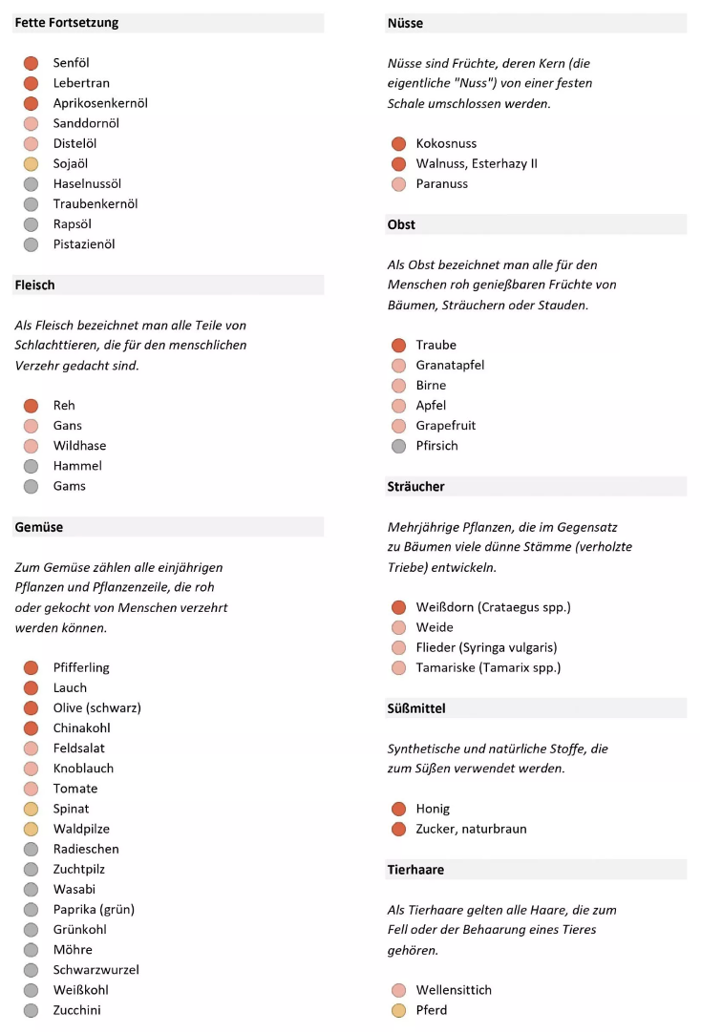Select the Sträucher section header
This screenshot has height=1033, width=701.
coord(416,487)
